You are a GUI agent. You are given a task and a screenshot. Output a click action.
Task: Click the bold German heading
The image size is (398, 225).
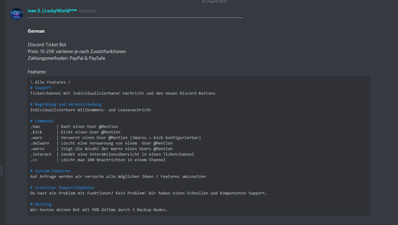(36, 31)
